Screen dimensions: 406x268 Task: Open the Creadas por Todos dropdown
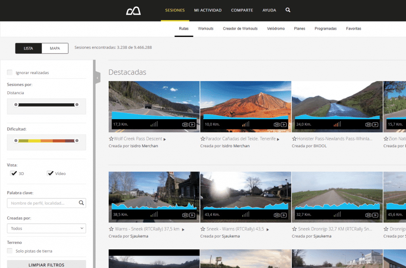(x=47, y=228)
